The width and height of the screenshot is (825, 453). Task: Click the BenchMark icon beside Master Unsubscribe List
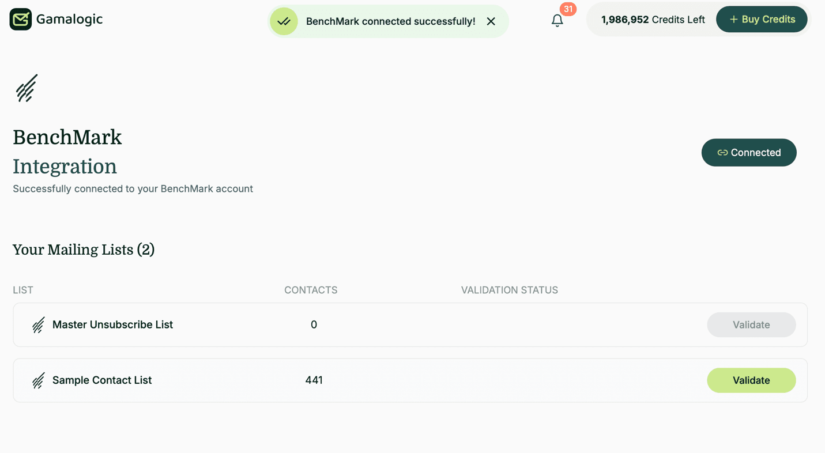pos(38,324)
